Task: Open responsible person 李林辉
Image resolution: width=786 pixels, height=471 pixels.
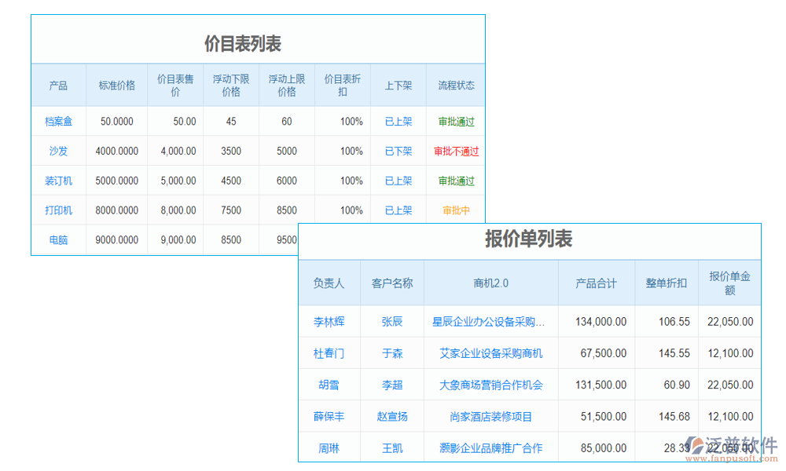Action: click(x=329, y=322)
